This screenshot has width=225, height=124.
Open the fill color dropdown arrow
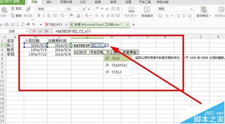(x=75, y=16)
